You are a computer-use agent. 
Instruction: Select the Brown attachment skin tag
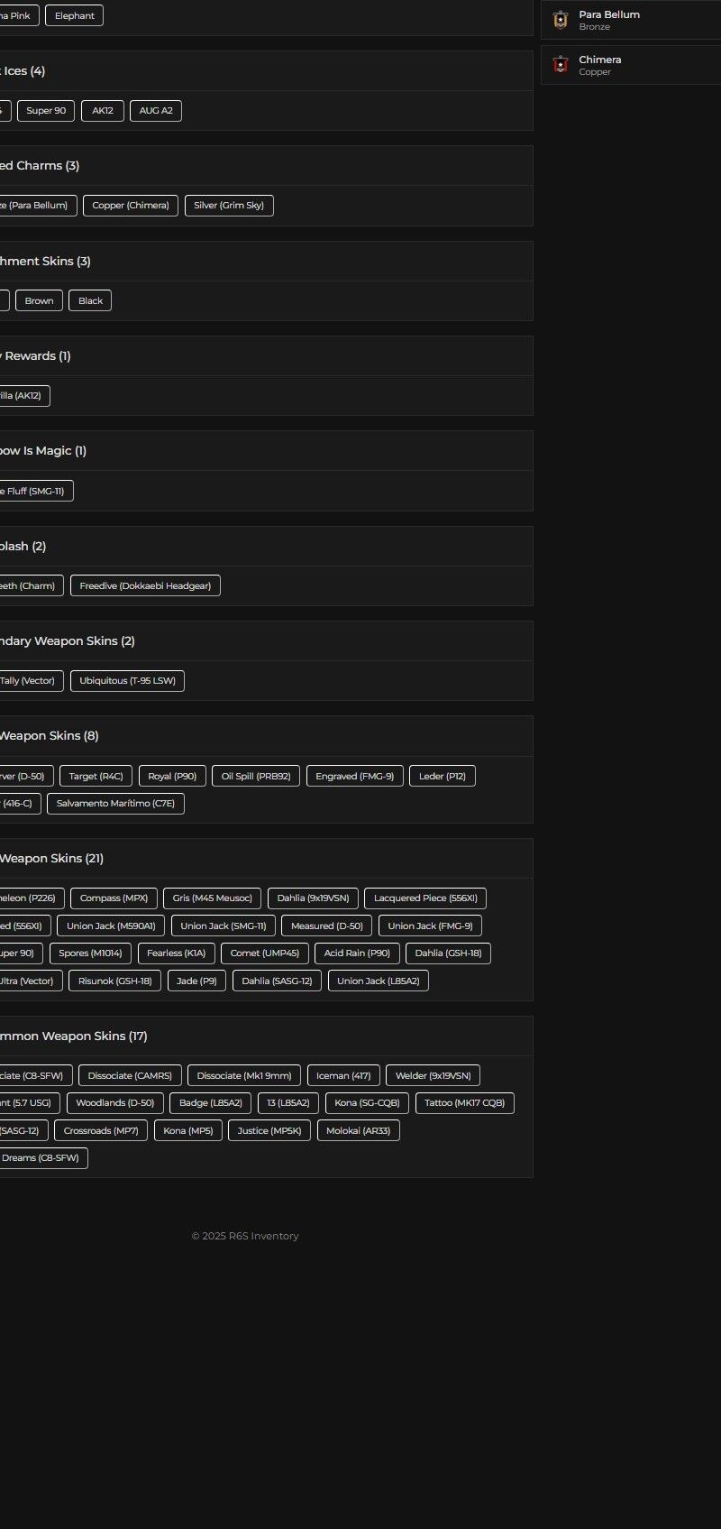click(39, 301)
